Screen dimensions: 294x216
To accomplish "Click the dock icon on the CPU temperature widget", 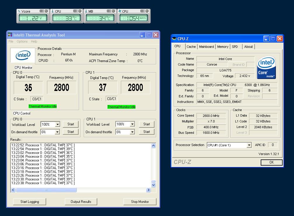I will tap(75, 11).
